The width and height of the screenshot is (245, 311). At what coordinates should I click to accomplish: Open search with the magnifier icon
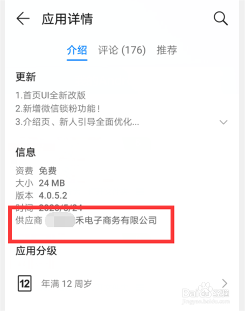tap(221, 18)
